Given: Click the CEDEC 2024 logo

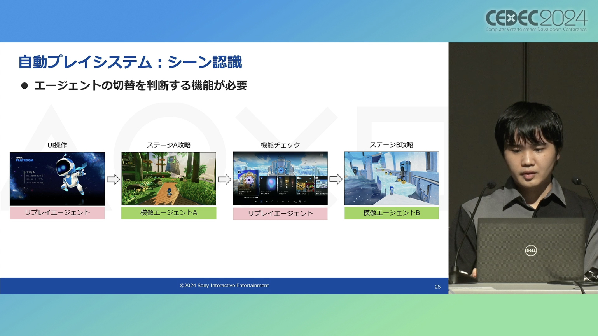Looking at the screenshot, I should point(536,20).
